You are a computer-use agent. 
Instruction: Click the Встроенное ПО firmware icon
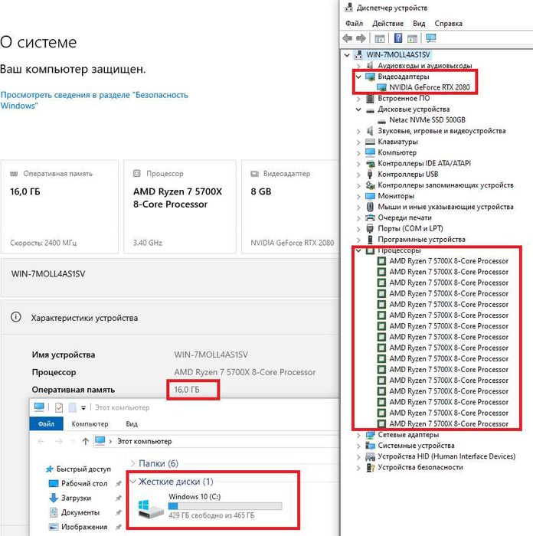[370, 99]
